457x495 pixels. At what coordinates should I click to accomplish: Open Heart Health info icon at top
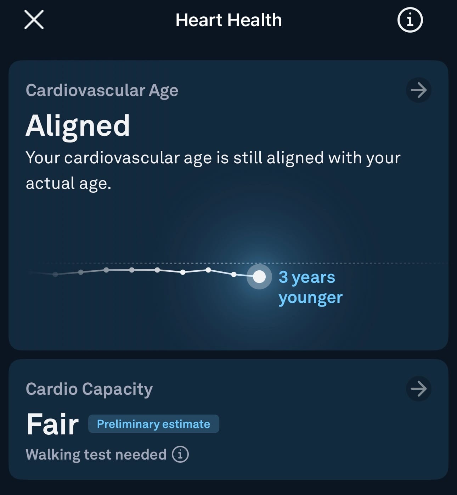tap(410, 20)
